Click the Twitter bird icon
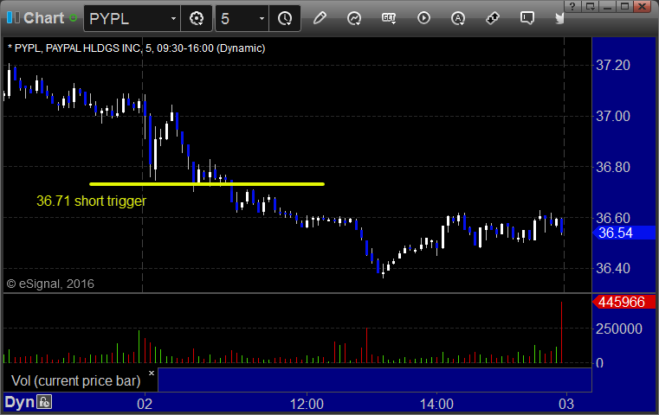The height and width of the screenshot is (415, 659). (x=559, y=18)
